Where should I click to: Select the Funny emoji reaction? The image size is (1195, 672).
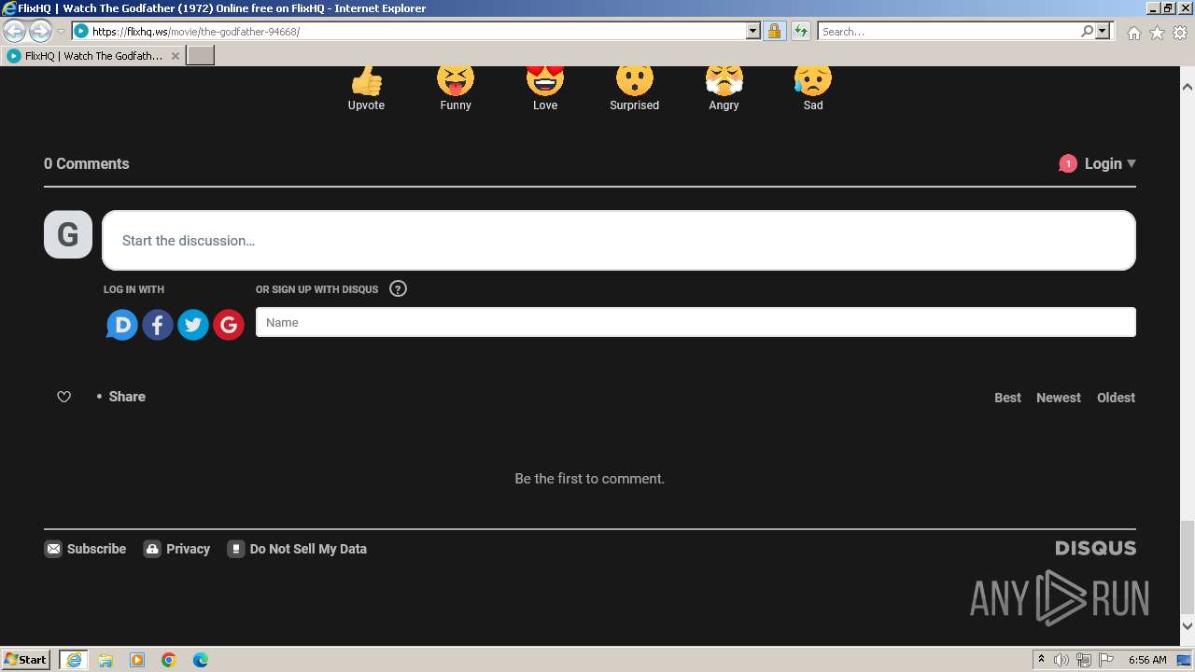tap(456, 81)
